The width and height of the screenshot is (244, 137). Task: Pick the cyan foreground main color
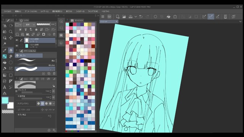click(x=5, y=100)
